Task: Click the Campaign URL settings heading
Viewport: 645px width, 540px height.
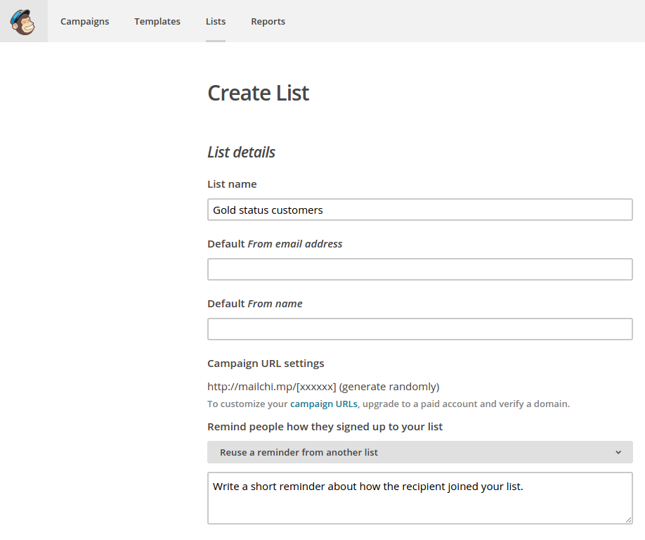Action: click(266, 364)
